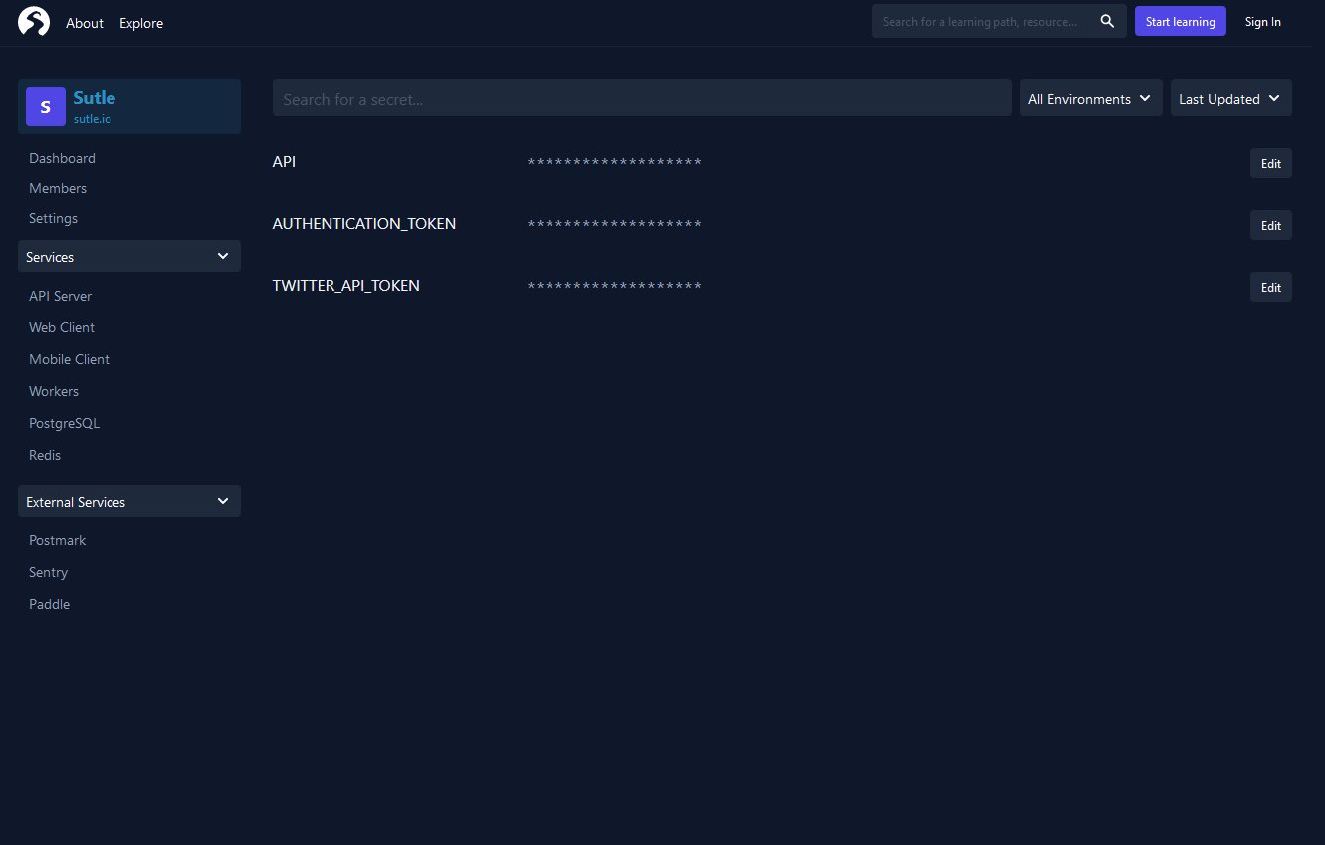
Task: Open the All Environments dropdown
Action: pyautogui.click(x=1091, y=98)
